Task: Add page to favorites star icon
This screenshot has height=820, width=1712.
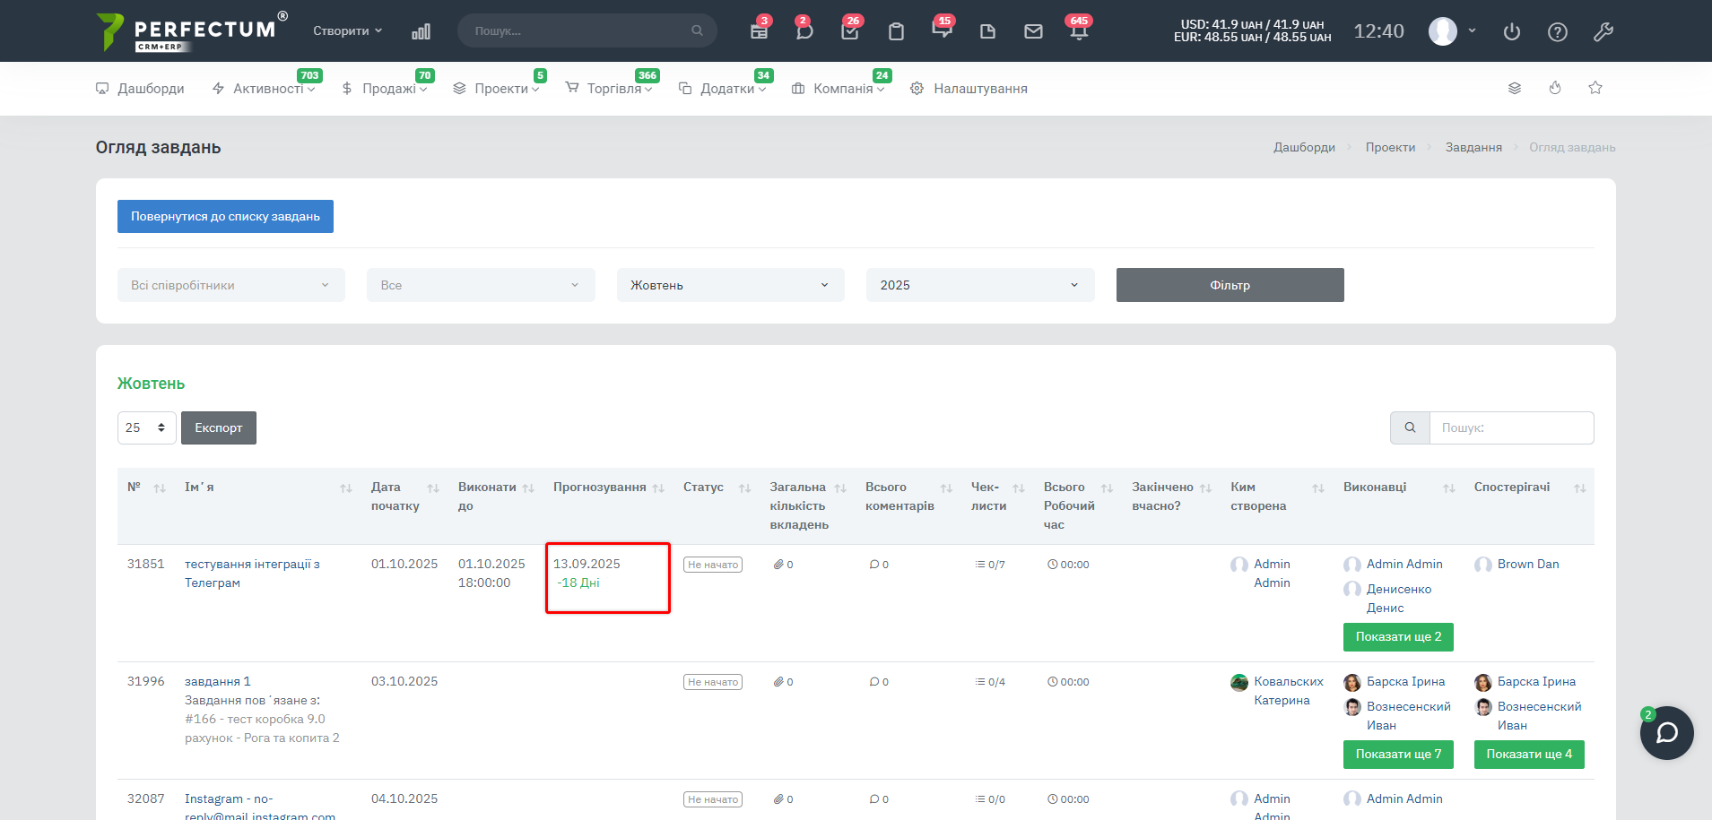Action: click(x=1595, y=88)
